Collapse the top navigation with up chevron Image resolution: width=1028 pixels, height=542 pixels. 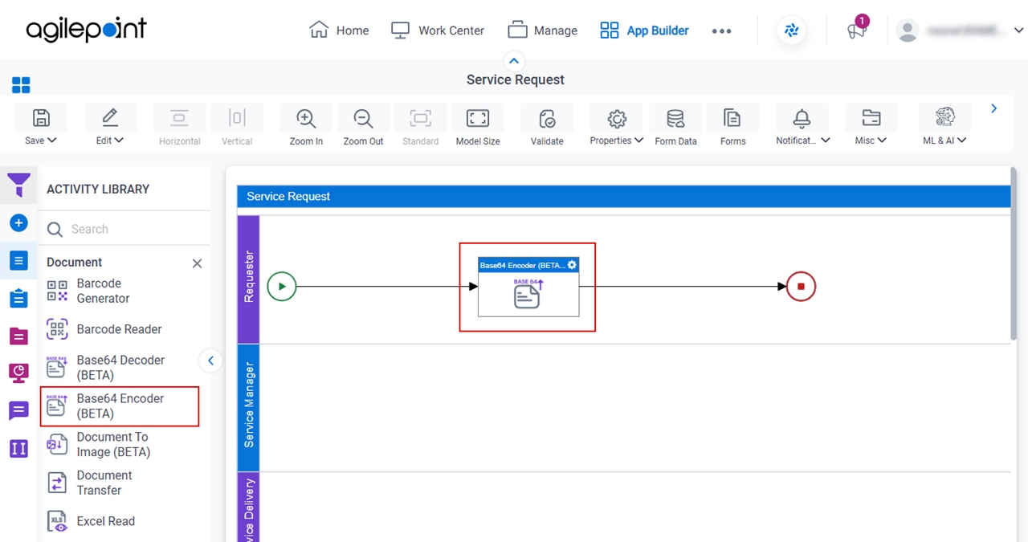pos(514,60)
